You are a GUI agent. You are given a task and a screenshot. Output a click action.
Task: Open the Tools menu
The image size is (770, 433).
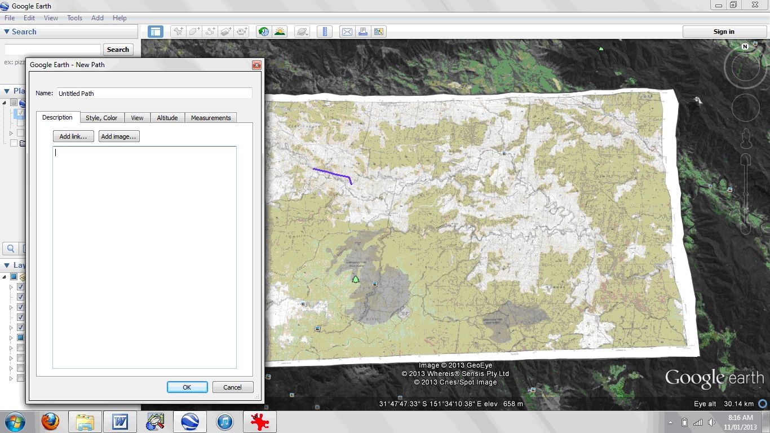point(74,18)
